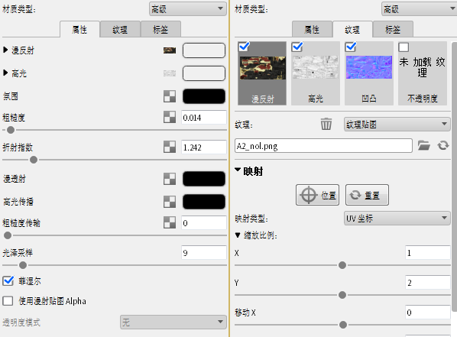This screenshot has width=457, height=337.
Task: Click checker texture icon beside 高光传播
Action: (x=170, y=202)
